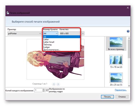Choose Таблоид paper size
Viewport: 136px width, 106px height.
(x=62, y=45)
